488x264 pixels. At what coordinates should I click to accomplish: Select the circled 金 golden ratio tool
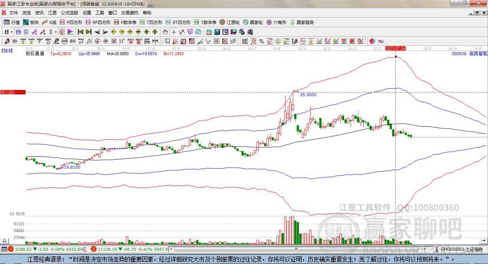tap(278, 41)
